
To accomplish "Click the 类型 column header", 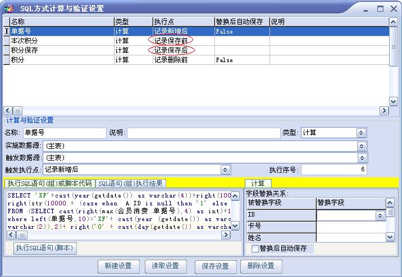I will [133, 22].
